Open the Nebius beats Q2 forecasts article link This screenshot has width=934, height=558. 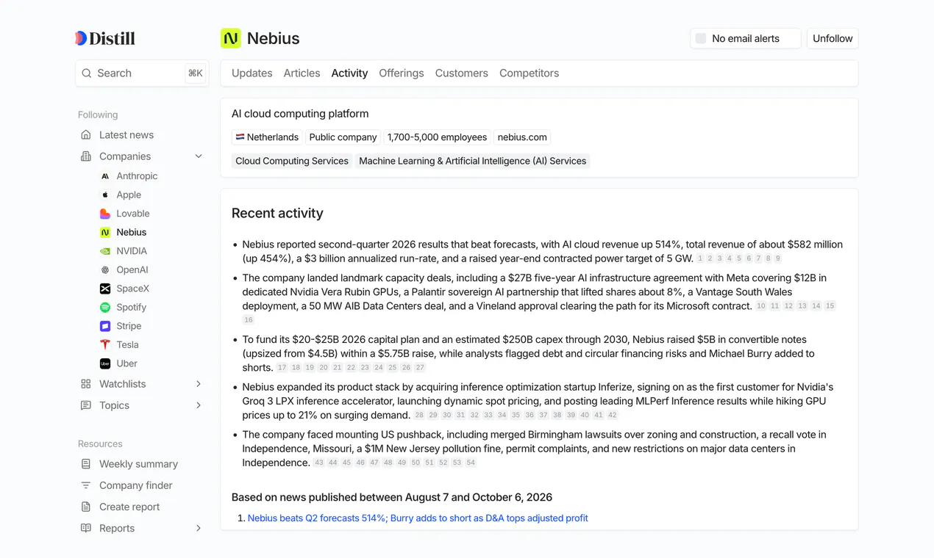pos(418,518)
